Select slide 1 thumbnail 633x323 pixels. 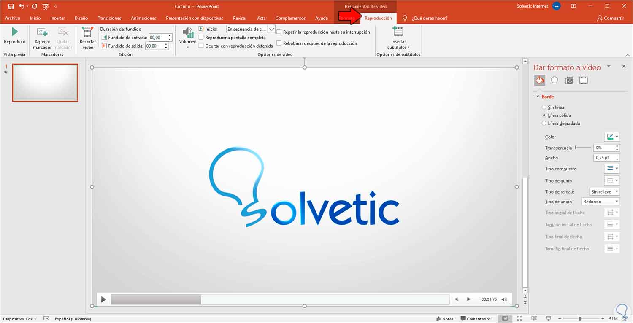point(45,83)
